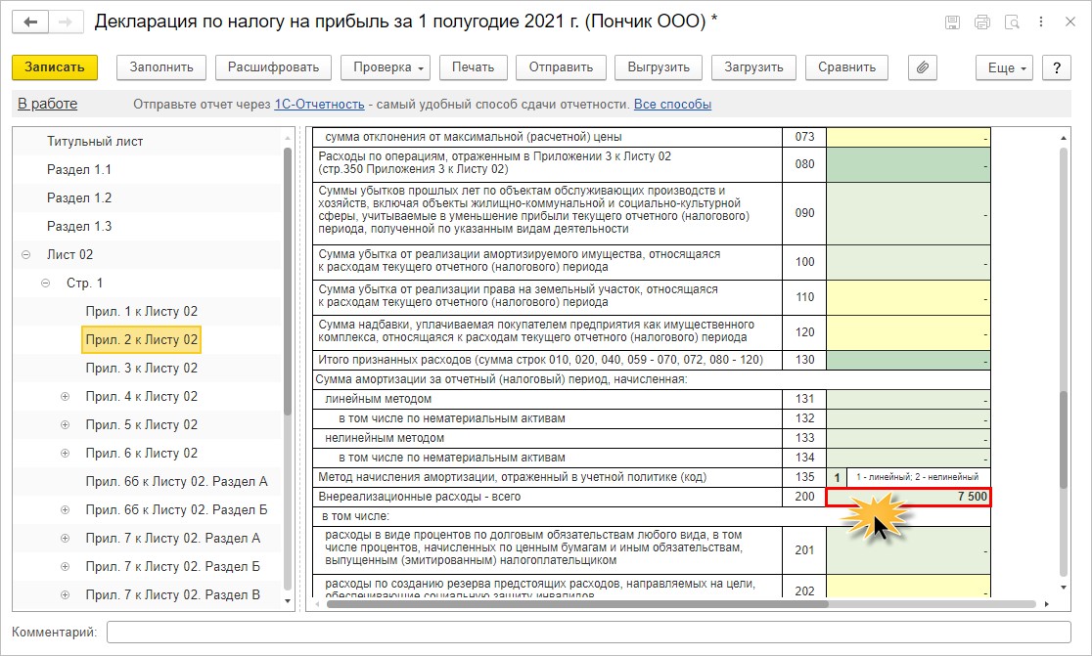Go forward with the right arrow button
This screenshot has width=1092, height=656.
[x=66, y=22]
